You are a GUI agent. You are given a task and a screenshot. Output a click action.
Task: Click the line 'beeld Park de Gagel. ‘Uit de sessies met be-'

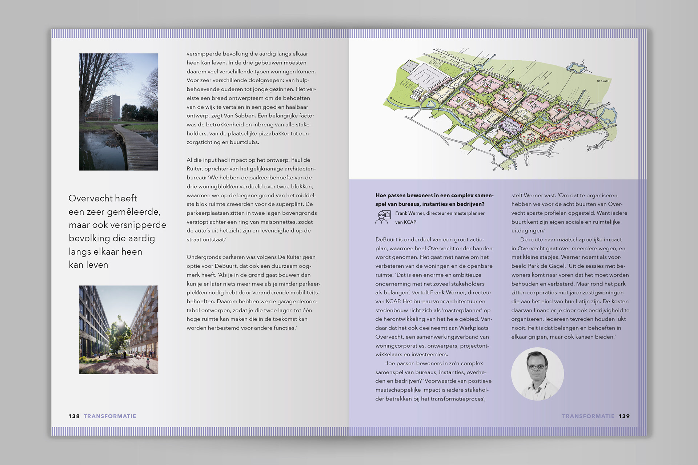pos(568,266)
